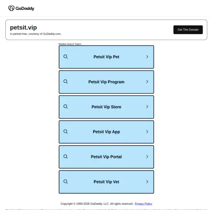Open the chevron arrow on Petsit Vip Vet
Image resolution: width=210 pixels, height=210 pixels.
(x=147, y=182)
